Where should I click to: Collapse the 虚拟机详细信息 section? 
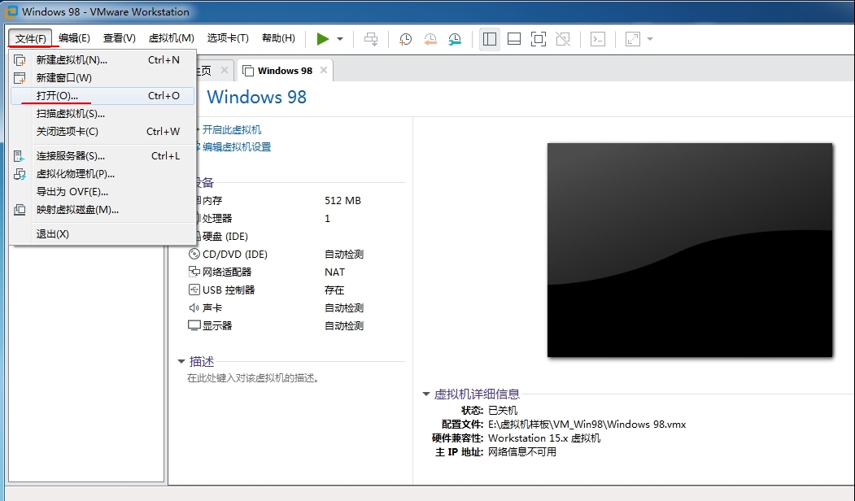[x=426, y=394]
